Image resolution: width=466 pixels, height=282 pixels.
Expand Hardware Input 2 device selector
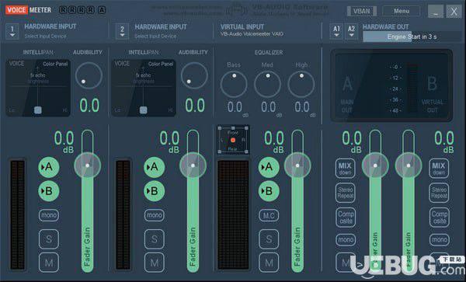pyautogui.click(x=122, y=32)
